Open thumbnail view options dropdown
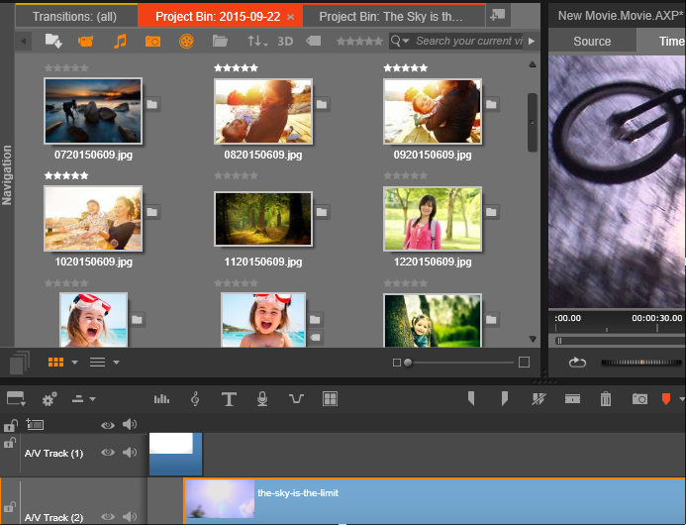The width and height of the screenshot is (686, 525). [x=74, y=363]
